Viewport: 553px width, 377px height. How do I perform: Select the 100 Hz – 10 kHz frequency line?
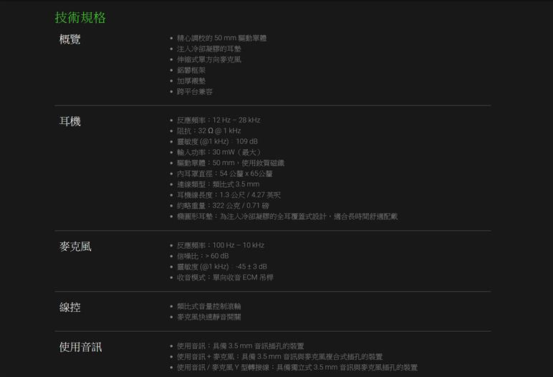(x=220, y=245)
